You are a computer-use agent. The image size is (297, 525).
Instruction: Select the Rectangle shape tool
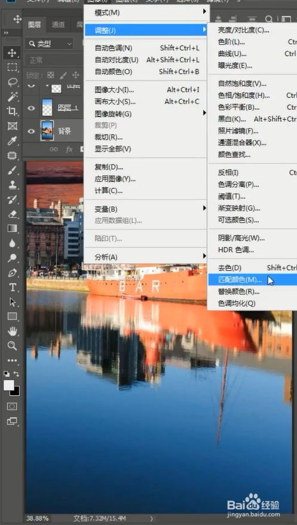coord(12,317)
